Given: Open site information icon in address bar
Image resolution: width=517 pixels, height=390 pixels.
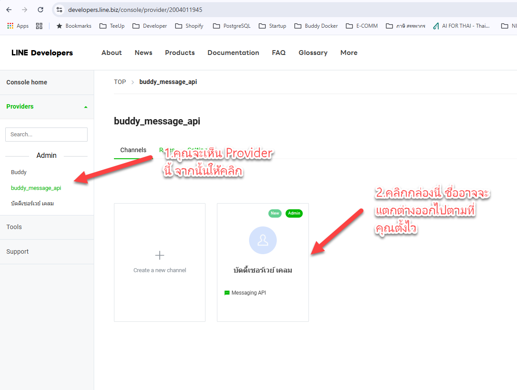Looking at the screenshot, I should (x=59, y=10).
